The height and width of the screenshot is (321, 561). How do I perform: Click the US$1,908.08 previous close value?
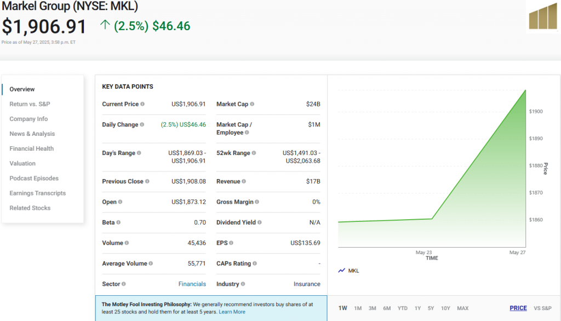click(x=188, y=181)
